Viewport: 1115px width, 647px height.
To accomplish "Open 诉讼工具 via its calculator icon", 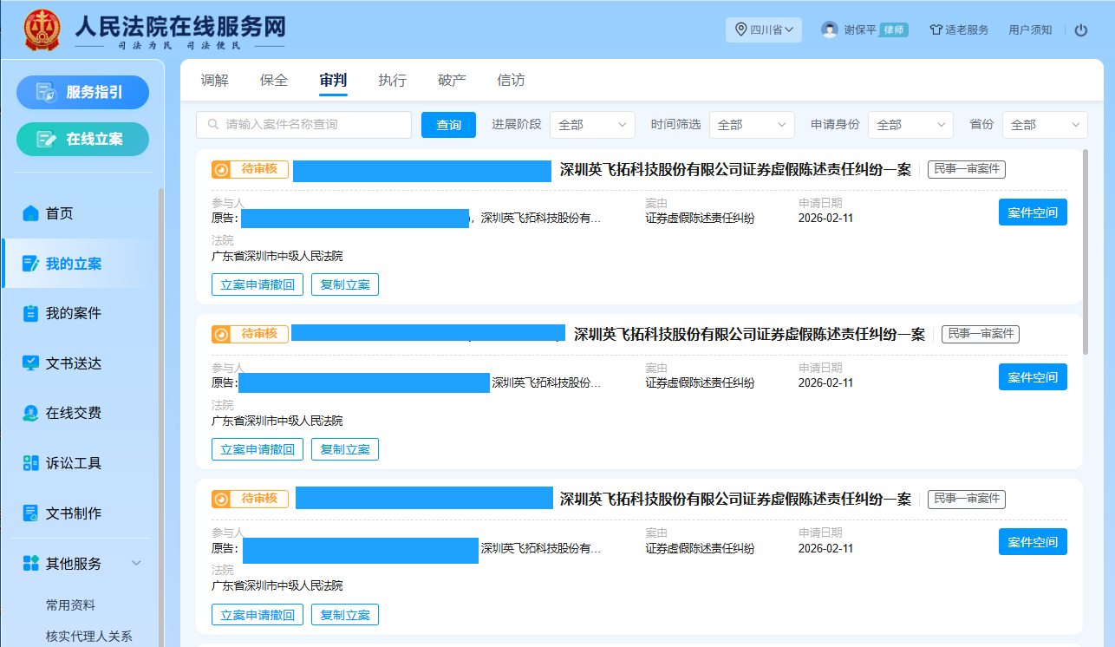I will tap(30, 464).
